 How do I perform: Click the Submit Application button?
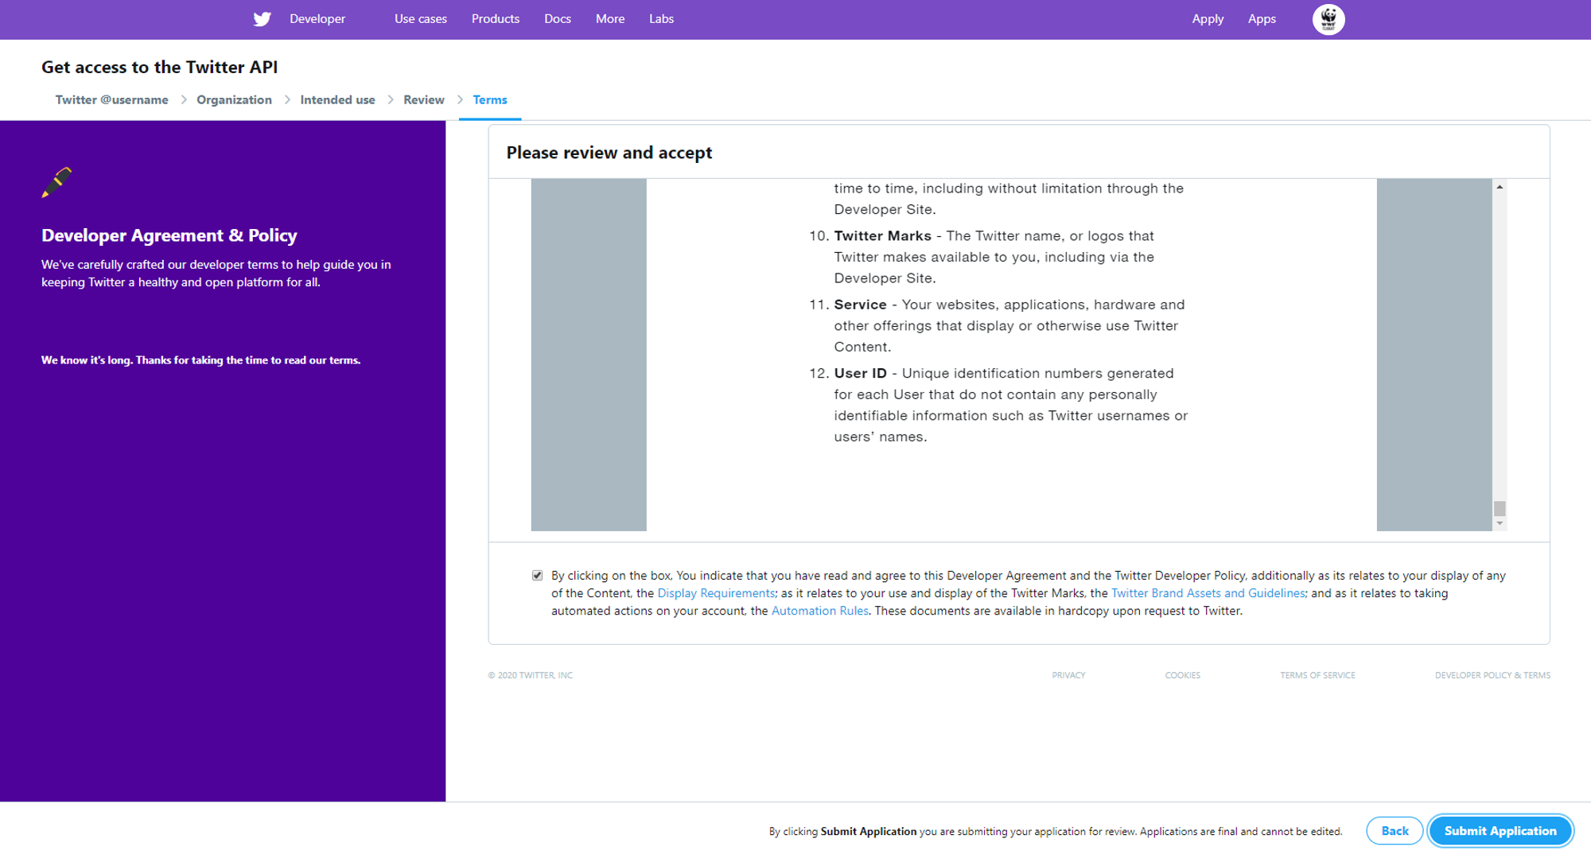coord(1500,831)
